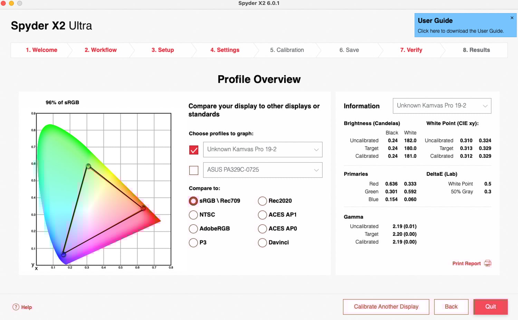Uncheck the Unknown Kamvas Pro 19-2 profile checkbox
This screenshot has width=518, height=320.
[194, 150]
